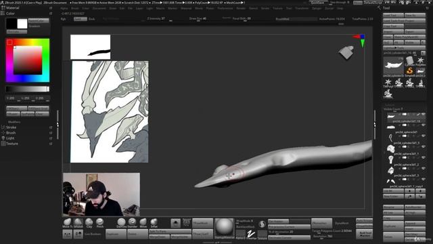This screenshot has width=433, height=244.
Task: Select the TPose2 tool icon
Action: (410, 83)
